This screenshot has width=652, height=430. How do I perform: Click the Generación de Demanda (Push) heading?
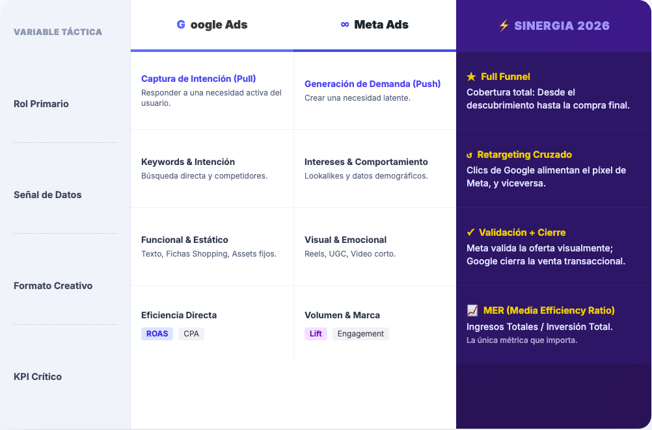373,84
